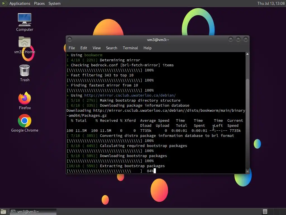This screenshot has height=215, width=286.
Task: Open the Places menu
Action: tap(39, 3)
